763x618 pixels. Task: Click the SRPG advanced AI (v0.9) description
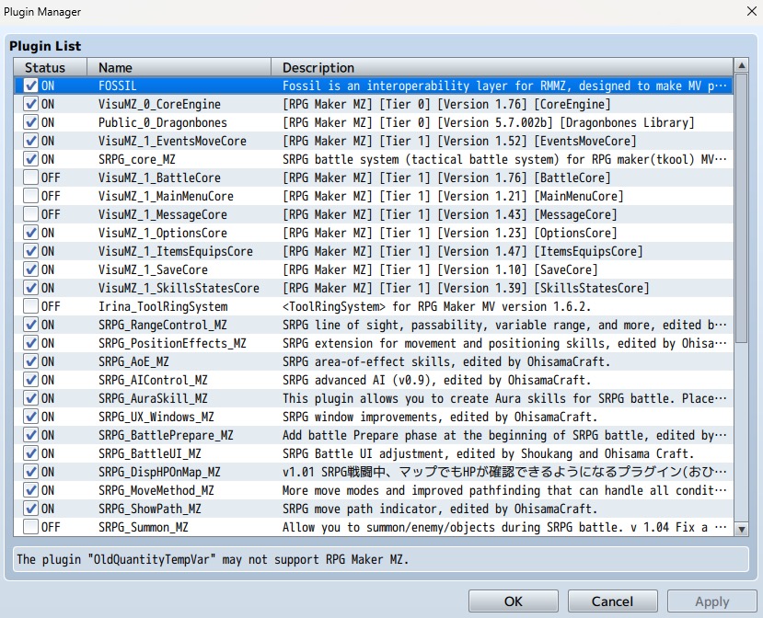pyautogui.click(x=436, y=380)
